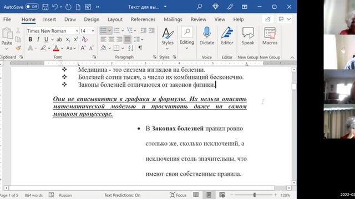Undo the last action
The width and height of the screenshot is (355, 199).
[x=54, y=7]
